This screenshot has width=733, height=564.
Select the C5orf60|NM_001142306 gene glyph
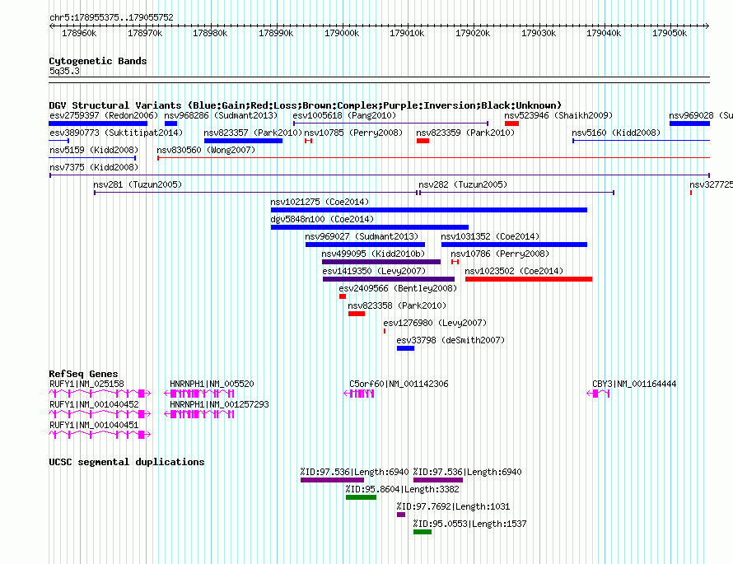[359, 394]
